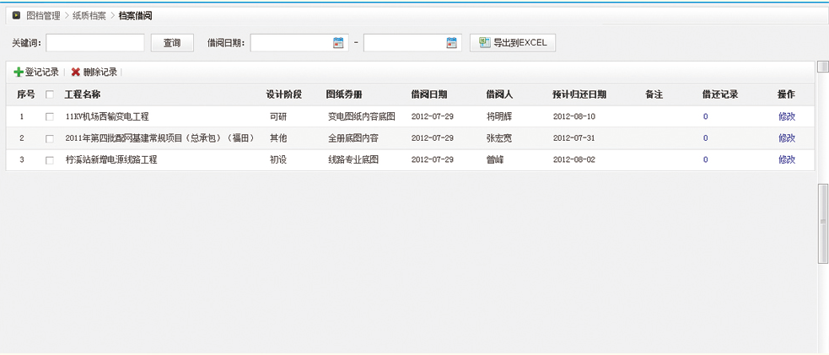Click the Excel icon on export button
This screenshot has width=829, height=355.
(x=484, y=43)
